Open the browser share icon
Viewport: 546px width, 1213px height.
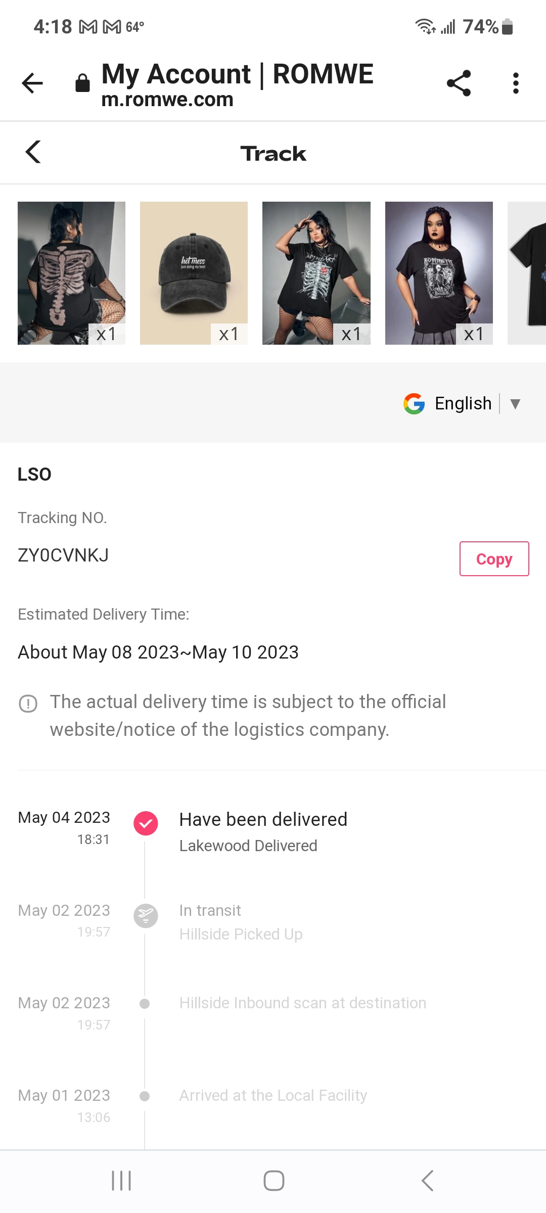459,83
